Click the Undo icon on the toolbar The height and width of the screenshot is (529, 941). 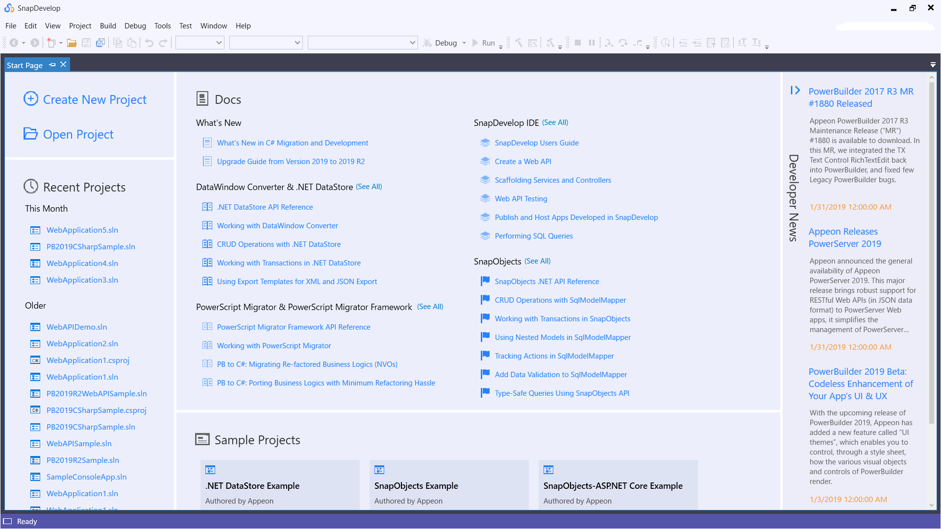[x=149, y=43]
